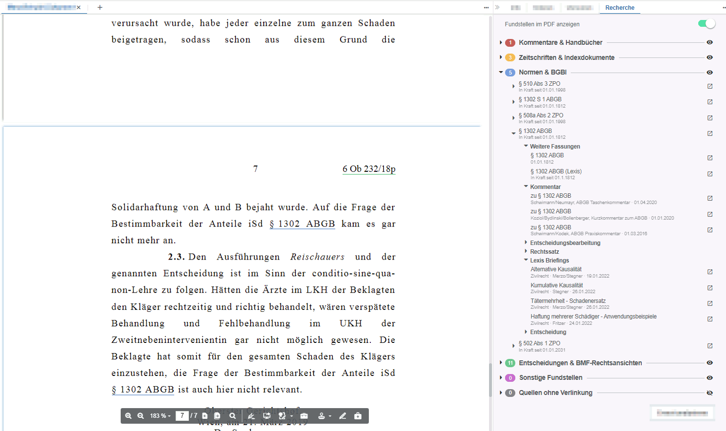The height and width of the screenshot is (431, 726).
Task: Open § 1302 S 1 ABGB external link icon
Action: point(710,102)
